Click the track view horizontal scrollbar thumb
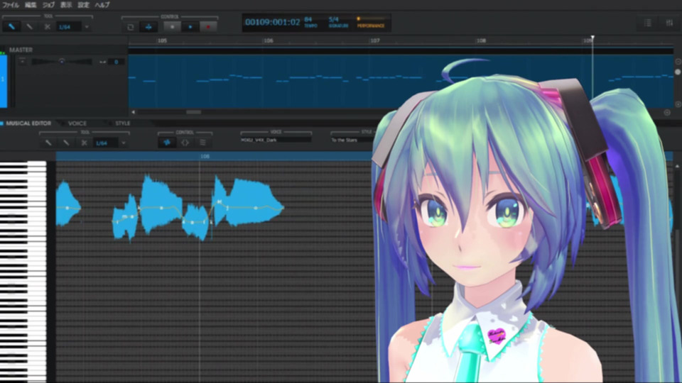The width and height of the screenshot is (682, 383). coord(193,112)
